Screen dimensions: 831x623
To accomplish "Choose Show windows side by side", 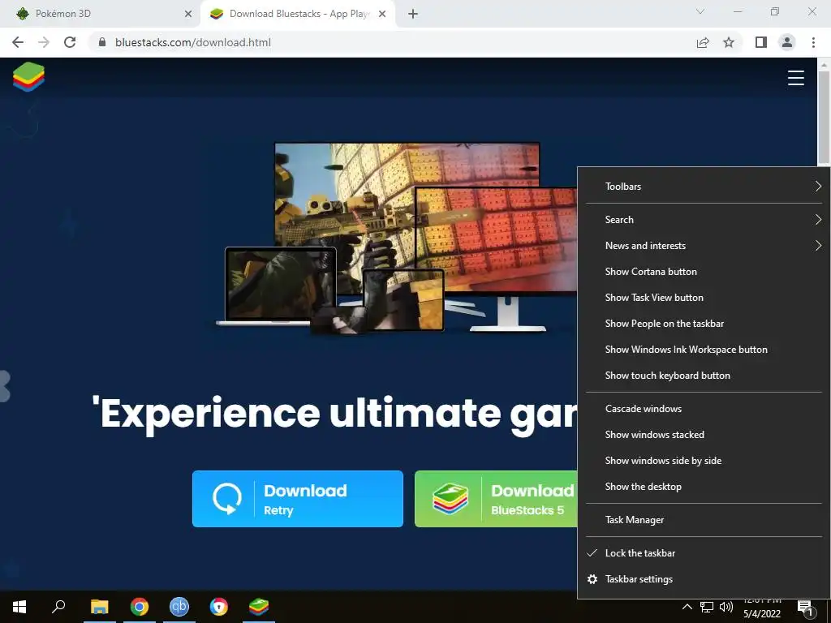I will click(704, 461).
